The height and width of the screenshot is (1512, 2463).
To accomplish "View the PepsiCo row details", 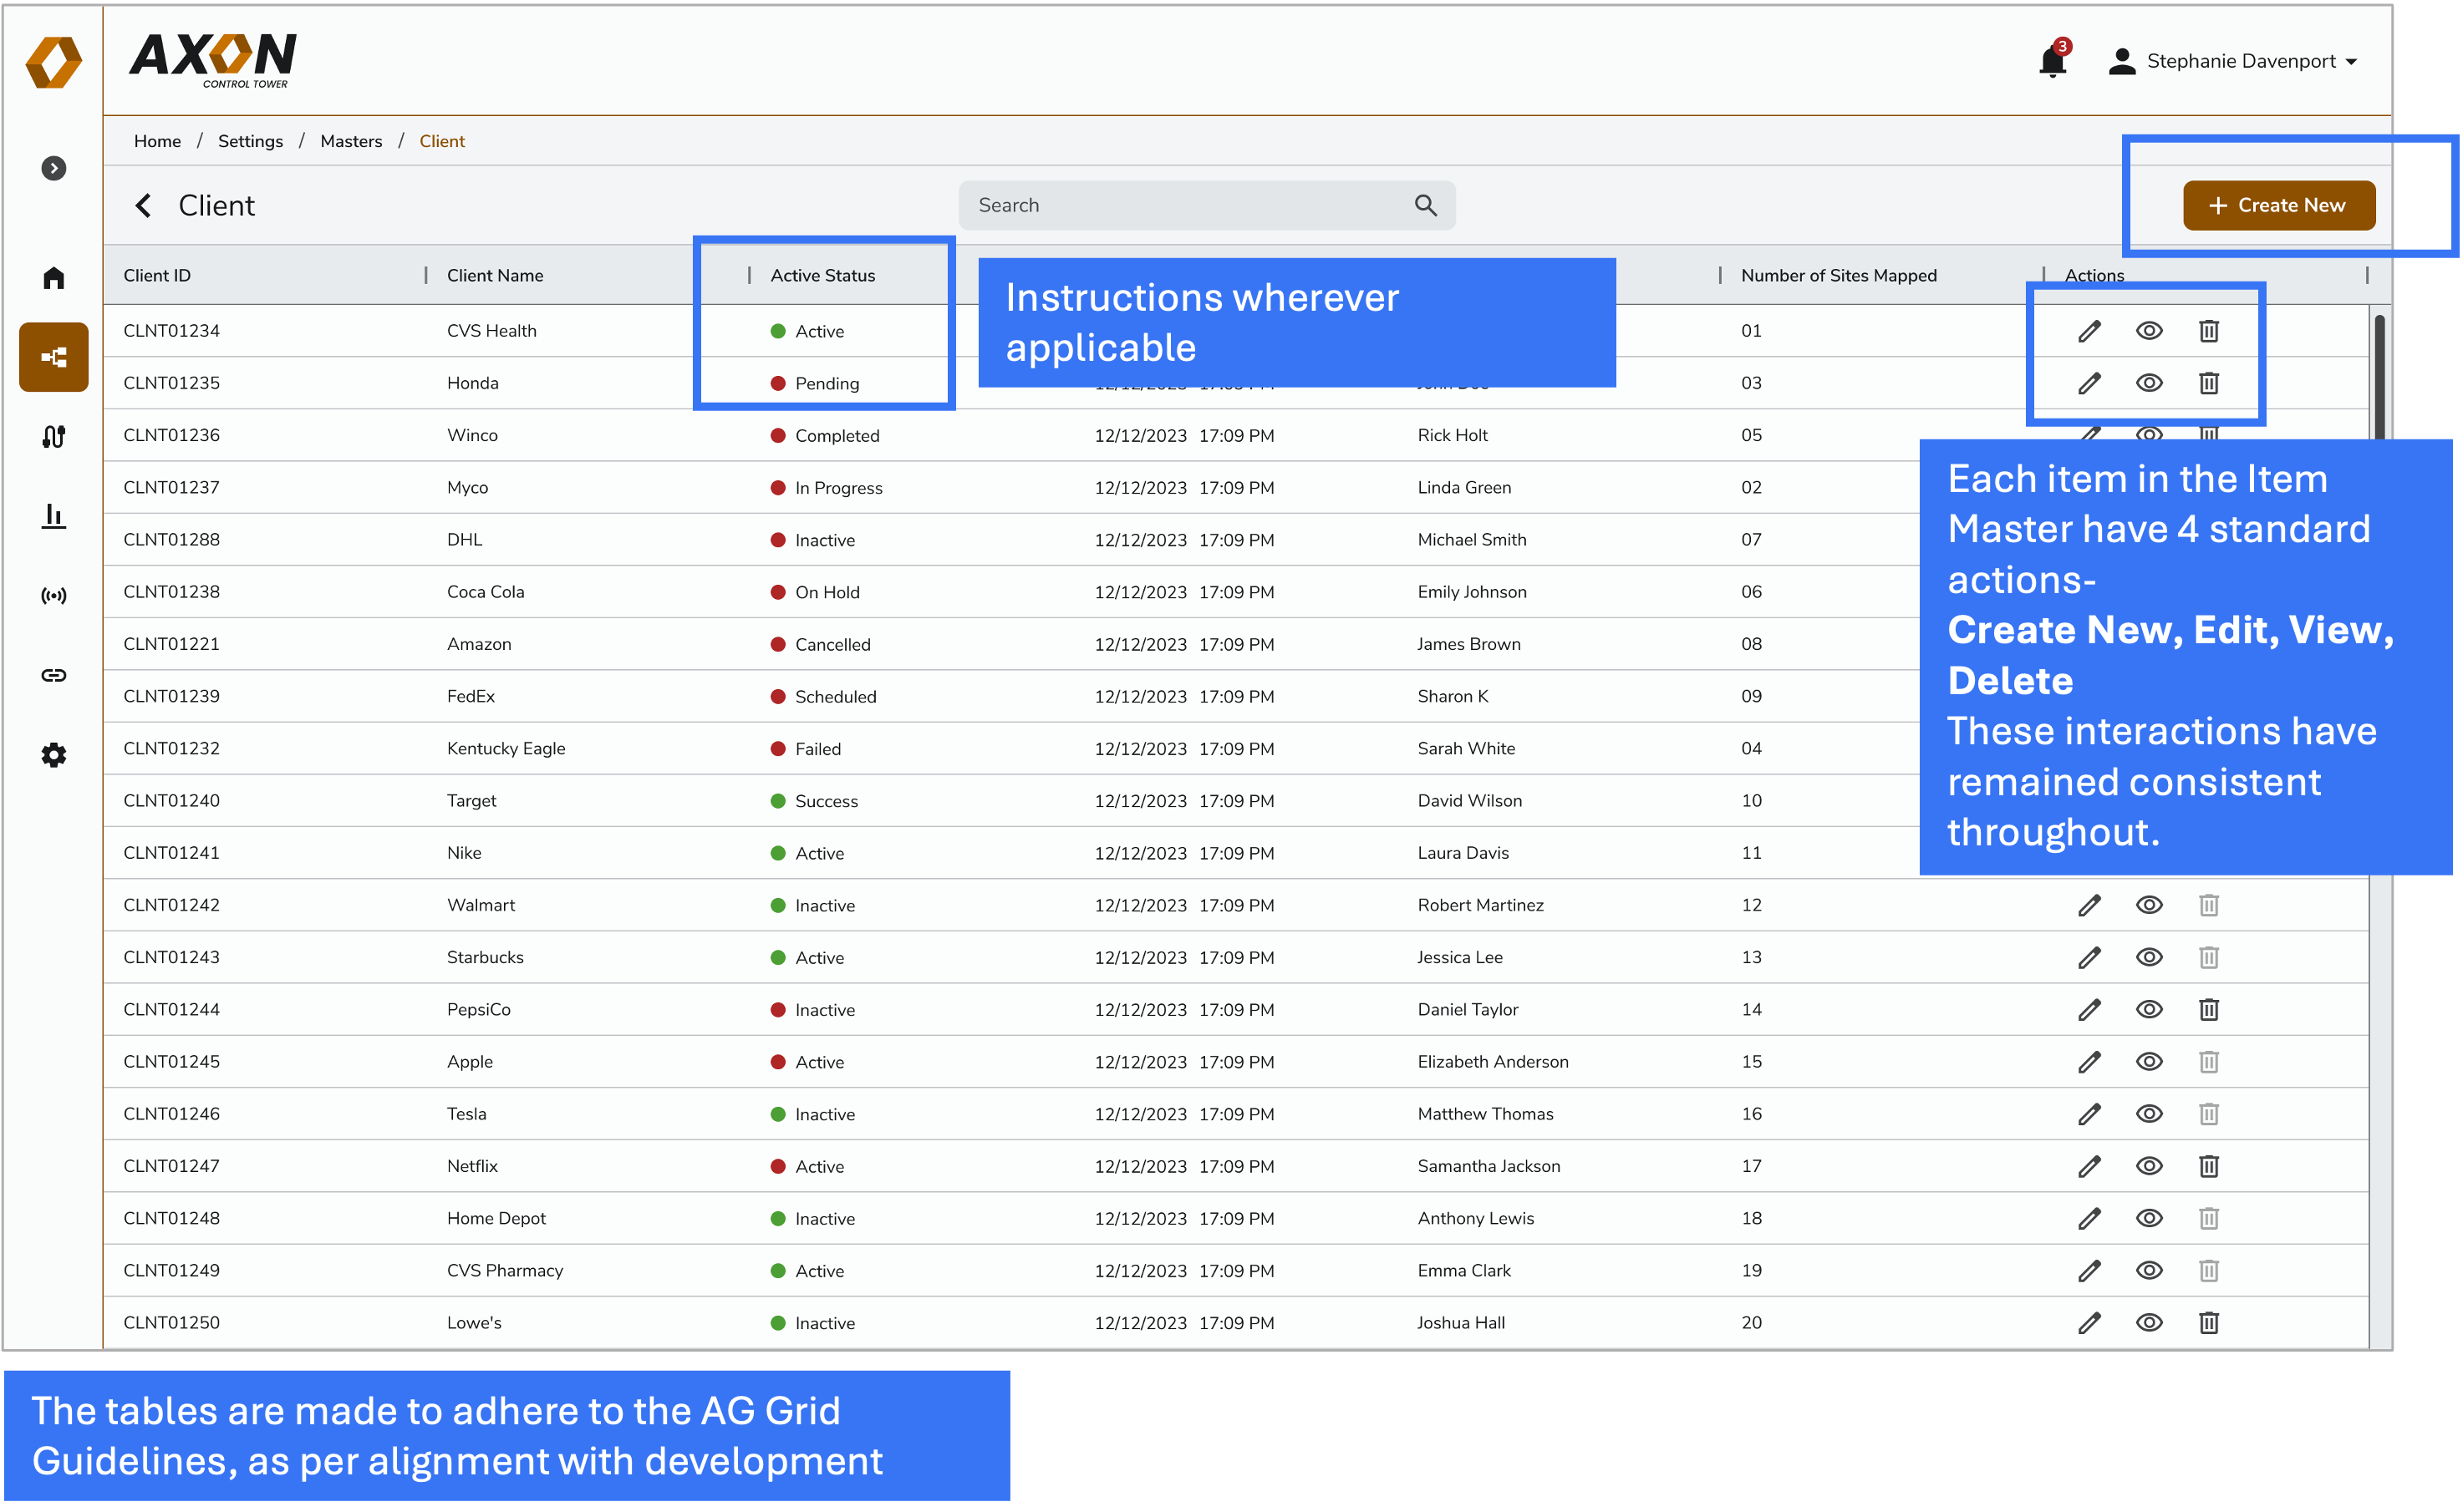I will coord(2149,1009).
